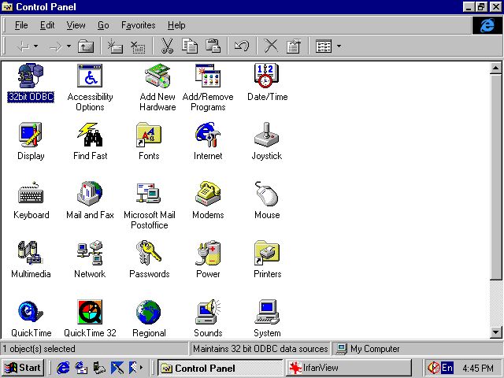The height and width of the screenshot is (378, 504).
Task: Open Regional settings icon
Action: [149, 319]
